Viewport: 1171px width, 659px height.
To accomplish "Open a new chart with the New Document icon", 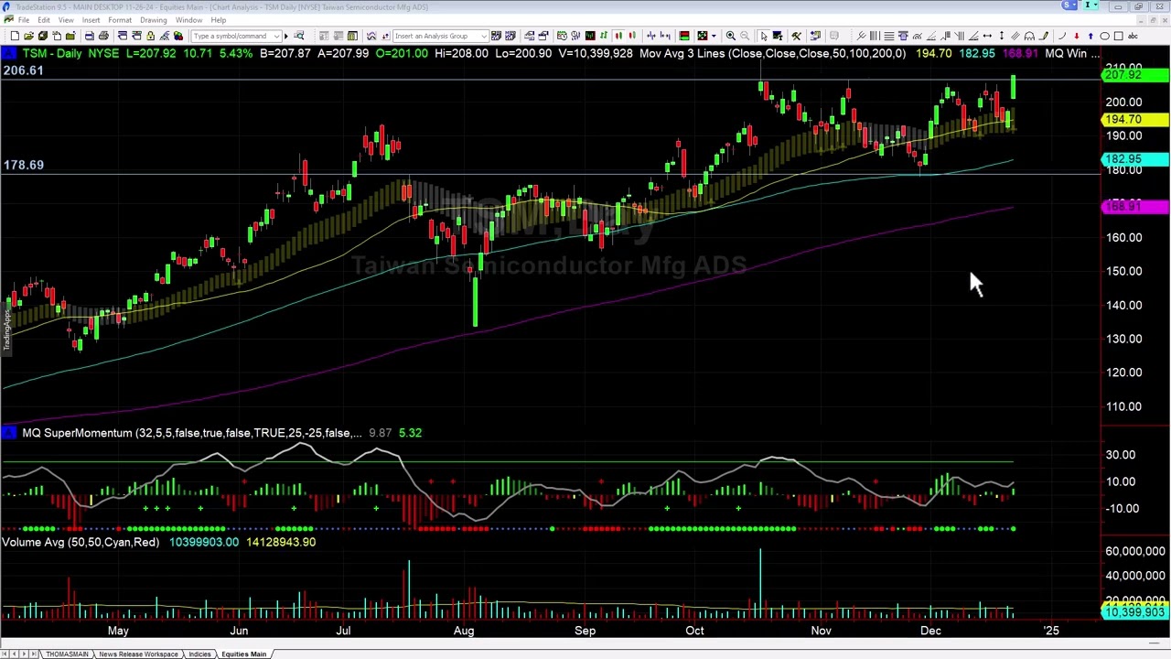I will (x=14, y=36).
